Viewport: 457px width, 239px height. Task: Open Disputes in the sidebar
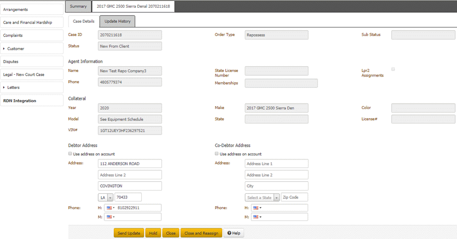(32, 62)
